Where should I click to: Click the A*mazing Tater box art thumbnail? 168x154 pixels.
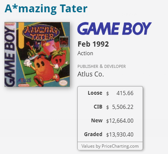(37, 54)
